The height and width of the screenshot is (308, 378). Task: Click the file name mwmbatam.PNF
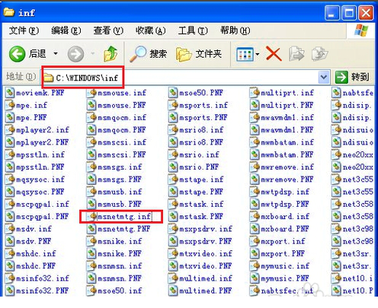pyautogui.click(x=287, y=154)
